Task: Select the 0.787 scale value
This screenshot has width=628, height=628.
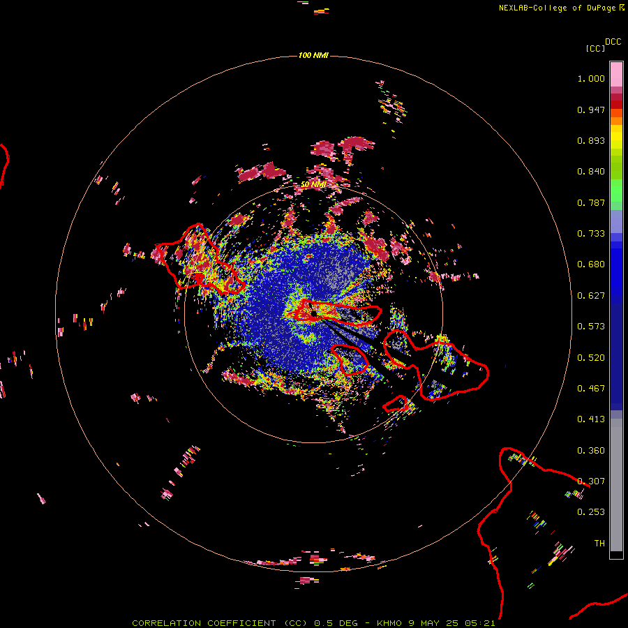Action: click(591, 202)
